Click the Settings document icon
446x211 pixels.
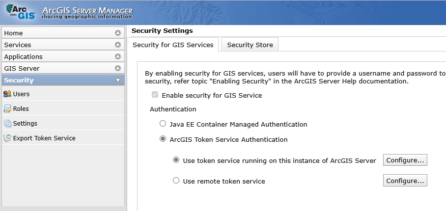[7, 124]
